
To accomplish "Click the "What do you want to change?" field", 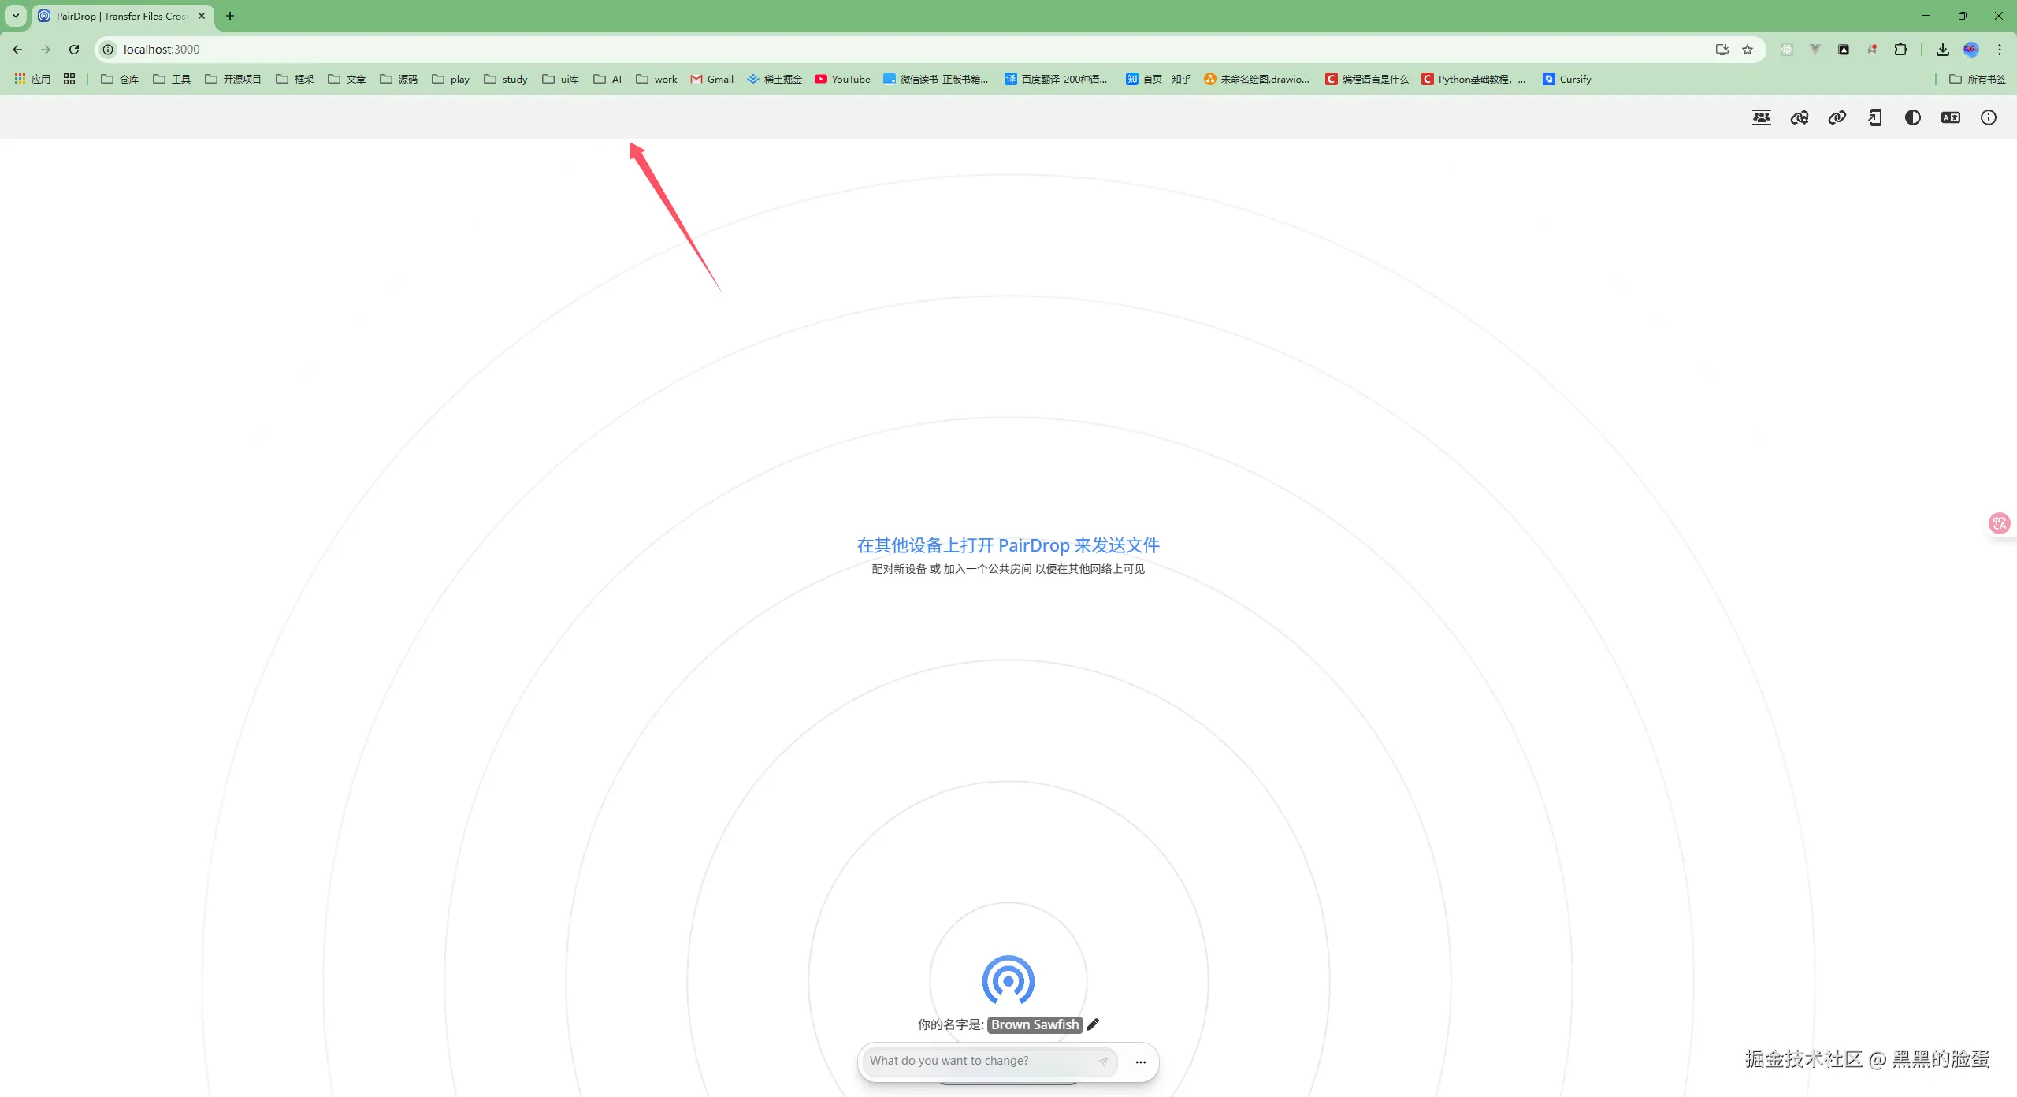I will pyautogui.click(x=977, y=1061).
